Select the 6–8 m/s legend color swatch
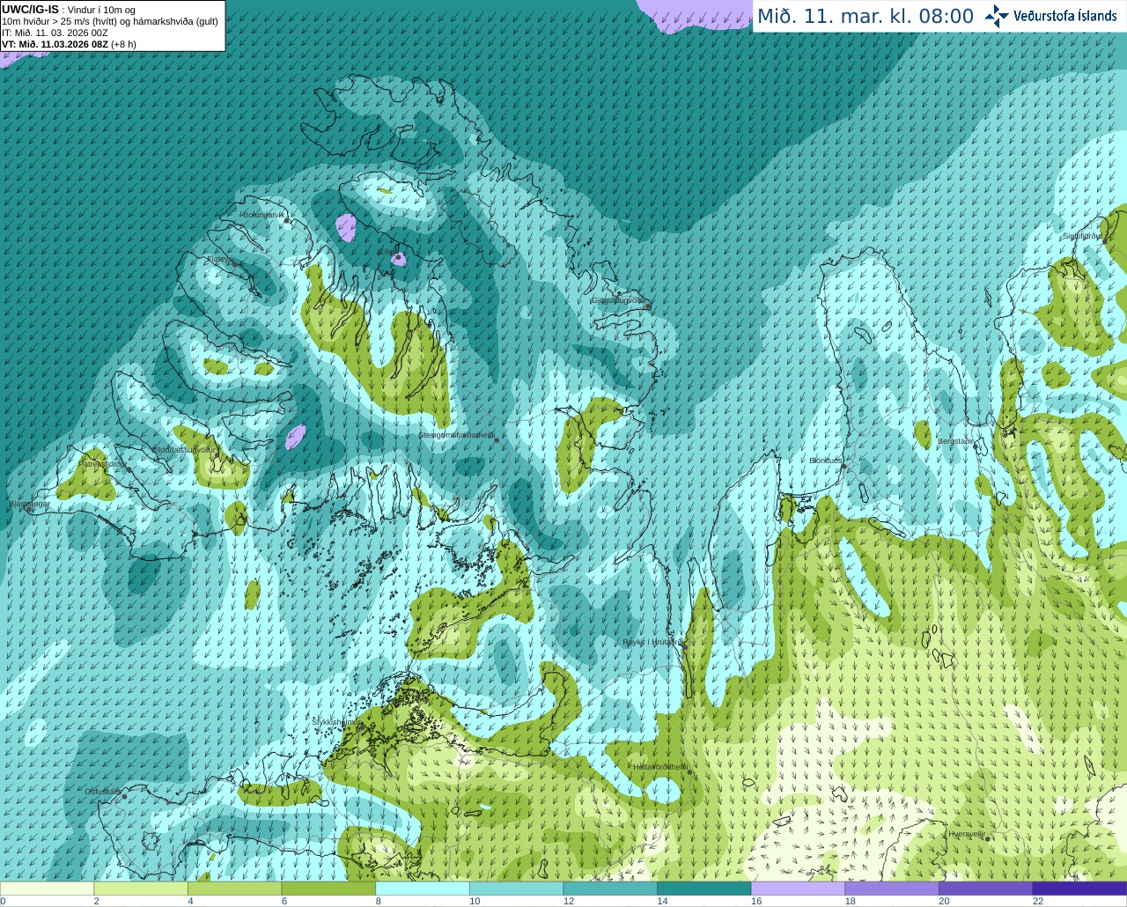 (x=328, y=888)
